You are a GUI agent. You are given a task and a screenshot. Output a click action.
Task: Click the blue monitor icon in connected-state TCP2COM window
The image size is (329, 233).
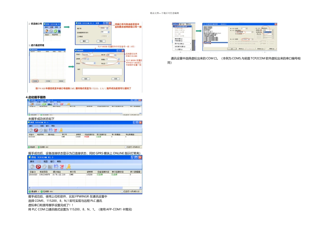(x=56, y=167)
